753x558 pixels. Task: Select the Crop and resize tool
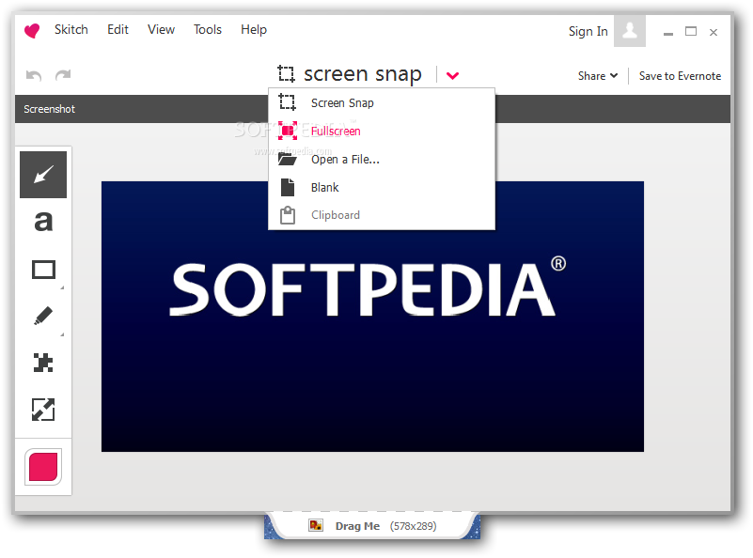(43, 410)
